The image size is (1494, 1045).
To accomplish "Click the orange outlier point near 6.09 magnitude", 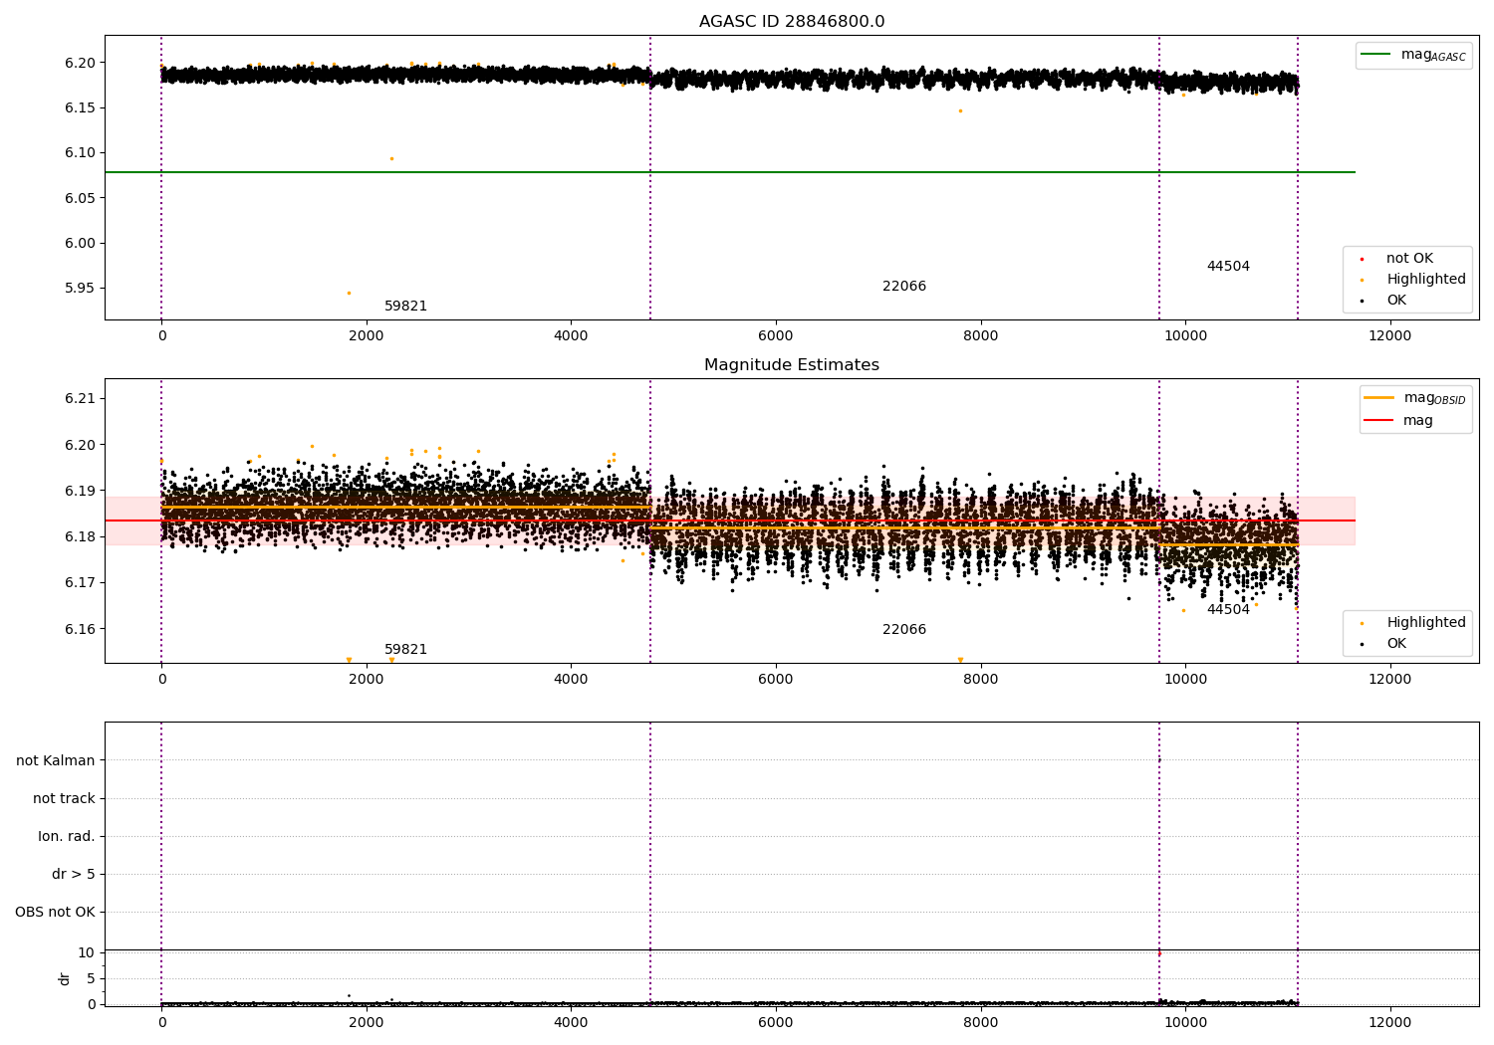I will (391, 158).
